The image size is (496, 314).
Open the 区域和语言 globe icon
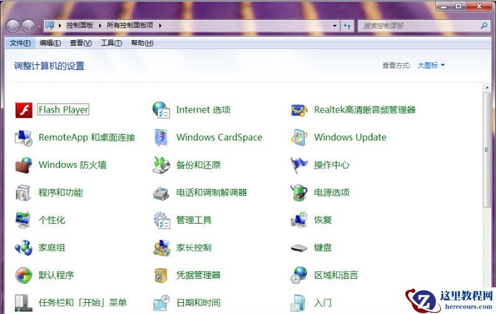pyautogui.click(x=299, y=275)
